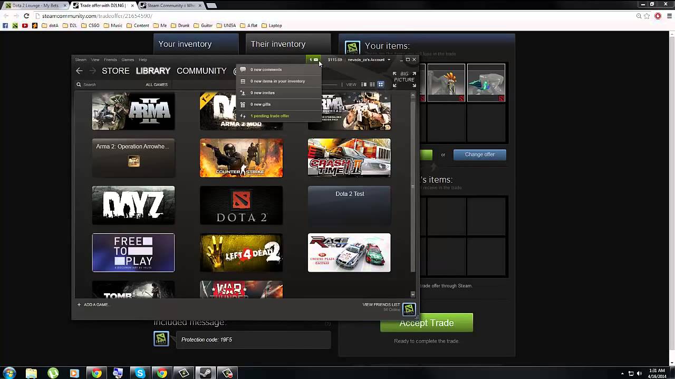Image resolution: width=675 pixels, height=379 pixels.
Task: Click the Chrome address bar URL
Action: [97, 16]
